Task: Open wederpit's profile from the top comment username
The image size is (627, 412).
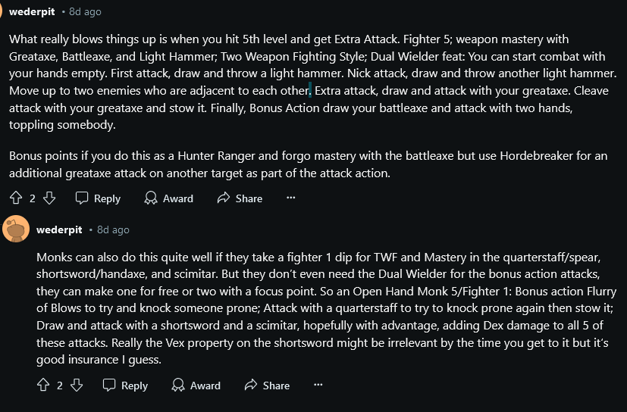Action: tap(31, 12)
